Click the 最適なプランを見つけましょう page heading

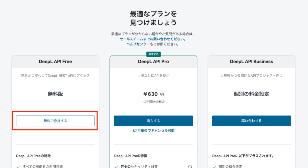pos(153,18)
